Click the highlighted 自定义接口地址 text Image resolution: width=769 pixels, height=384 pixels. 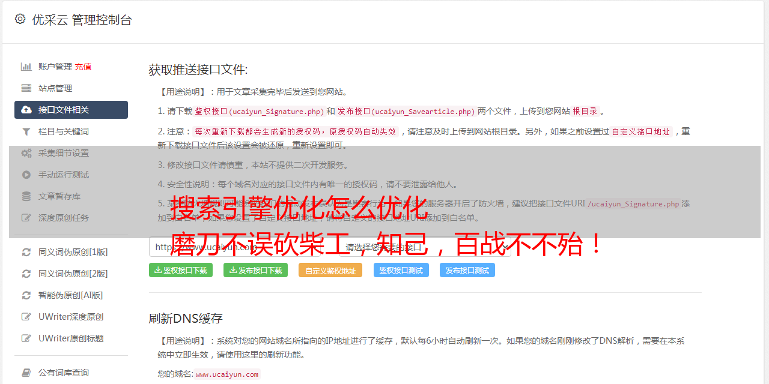pyautogui.click(x=641, y=131)
